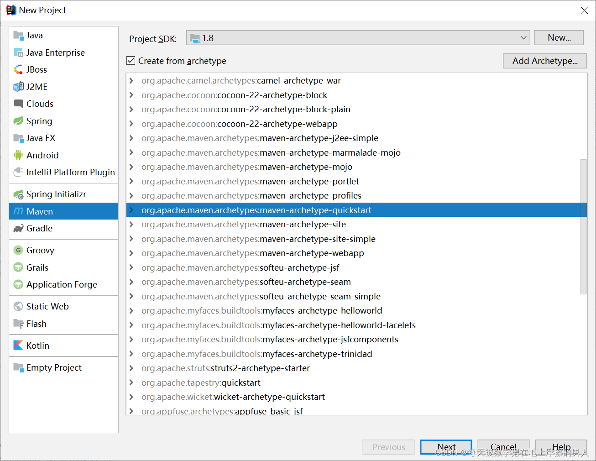
Task: Select Empty Project type label
Action: click(x=54, y=367)
